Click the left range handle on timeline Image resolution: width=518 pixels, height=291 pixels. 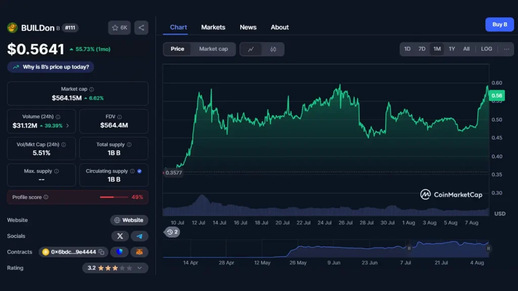pos(409,248)
